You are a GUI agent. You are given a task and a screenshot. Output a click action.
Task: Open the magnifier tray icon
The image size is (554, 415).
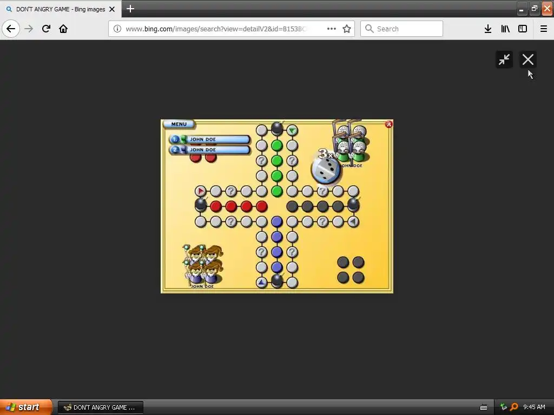(x=514, y=407)
